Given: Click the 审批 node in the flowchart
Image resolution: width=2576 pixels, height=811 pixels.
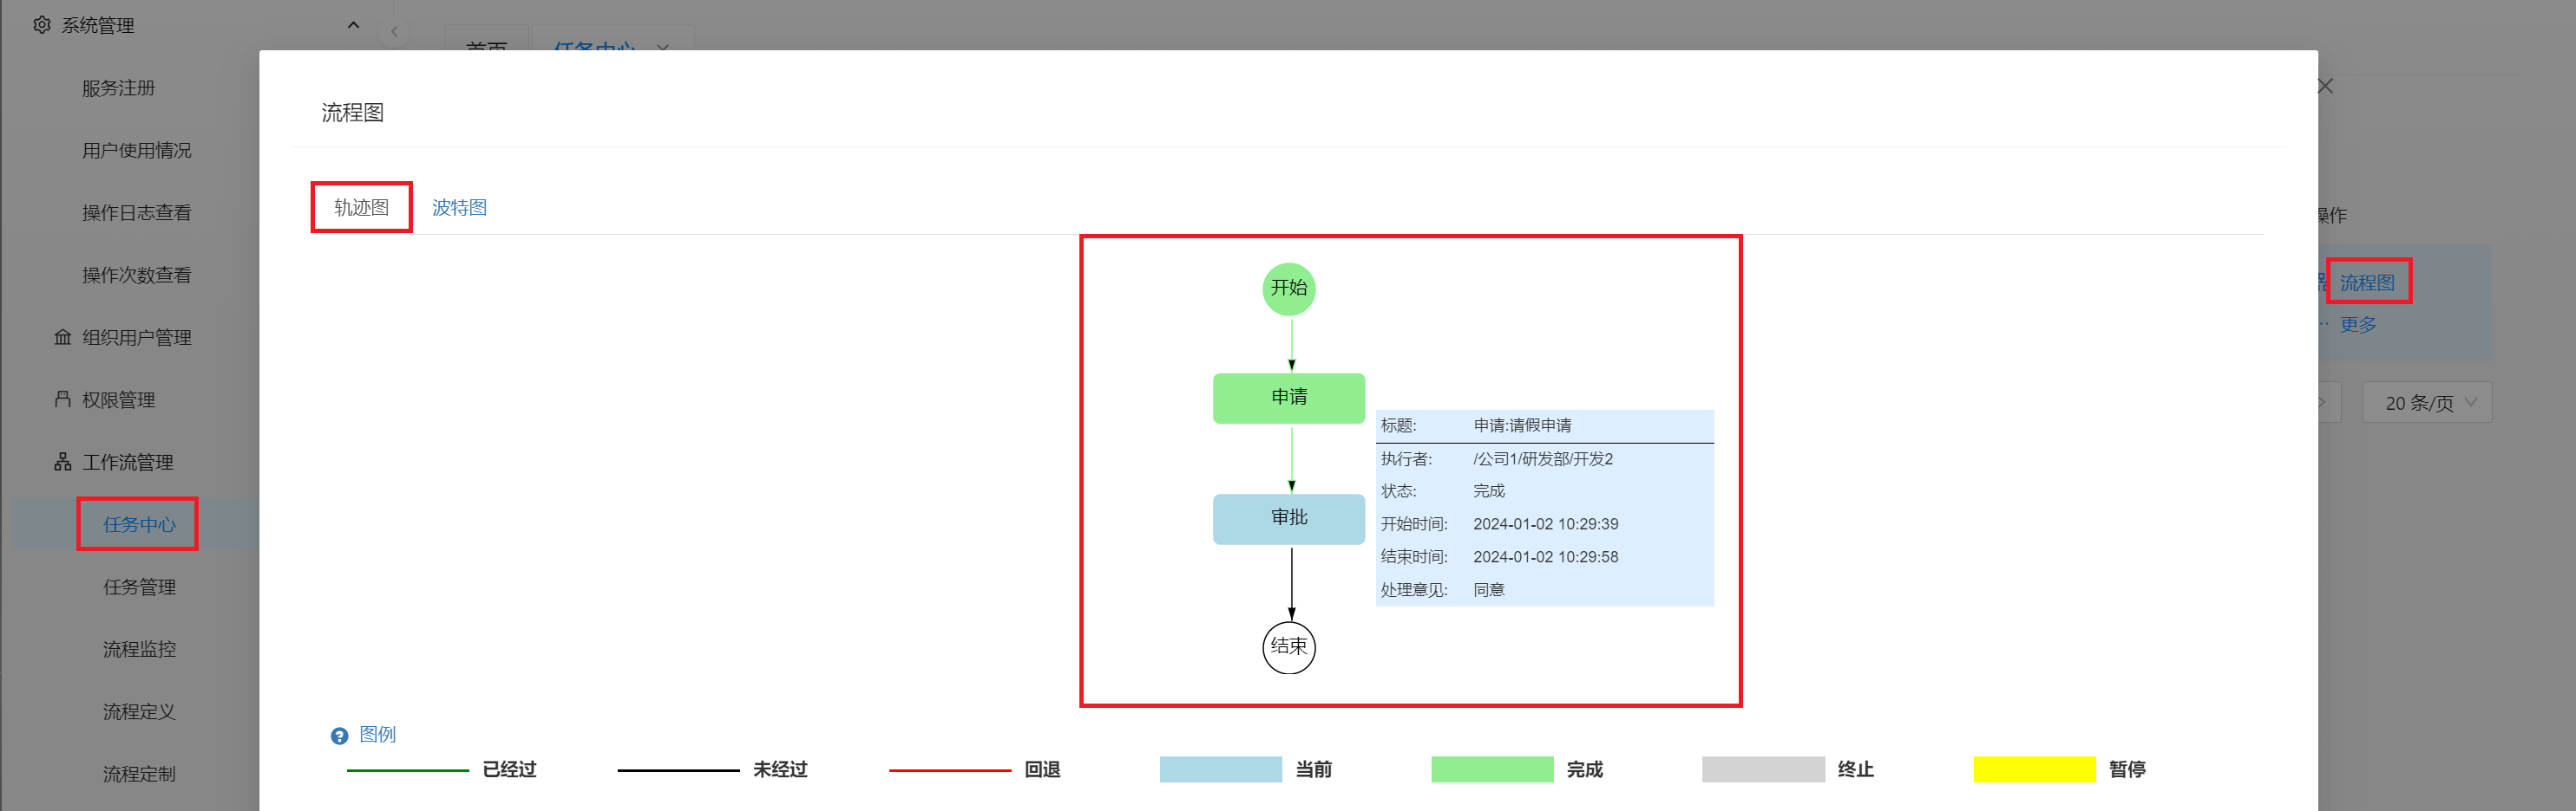Looking at the screenshot, I should click(x=1289, y=518).
